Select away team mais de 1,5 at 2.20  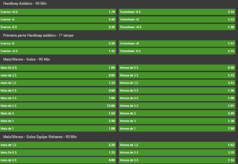pyautogui.click(x=58, y=145)
